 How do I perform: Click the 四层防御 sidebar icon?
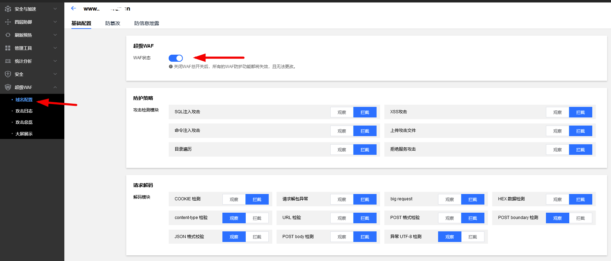(x=8, y=22)
